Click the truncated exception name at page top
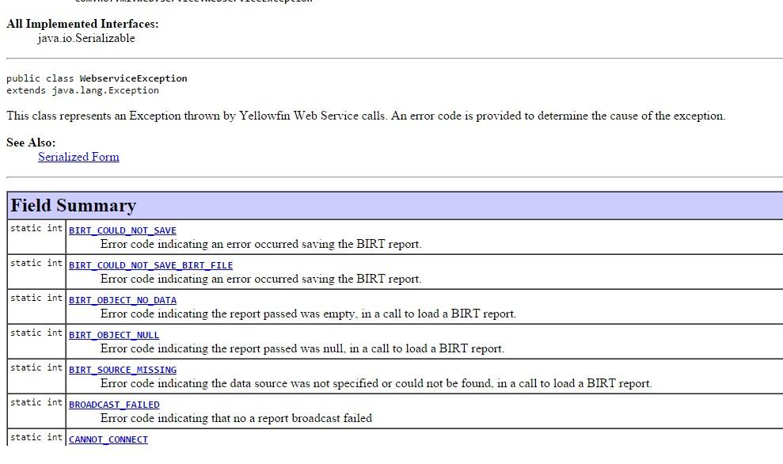This screenshot has width=783, height=464. [x=193, y=2]
